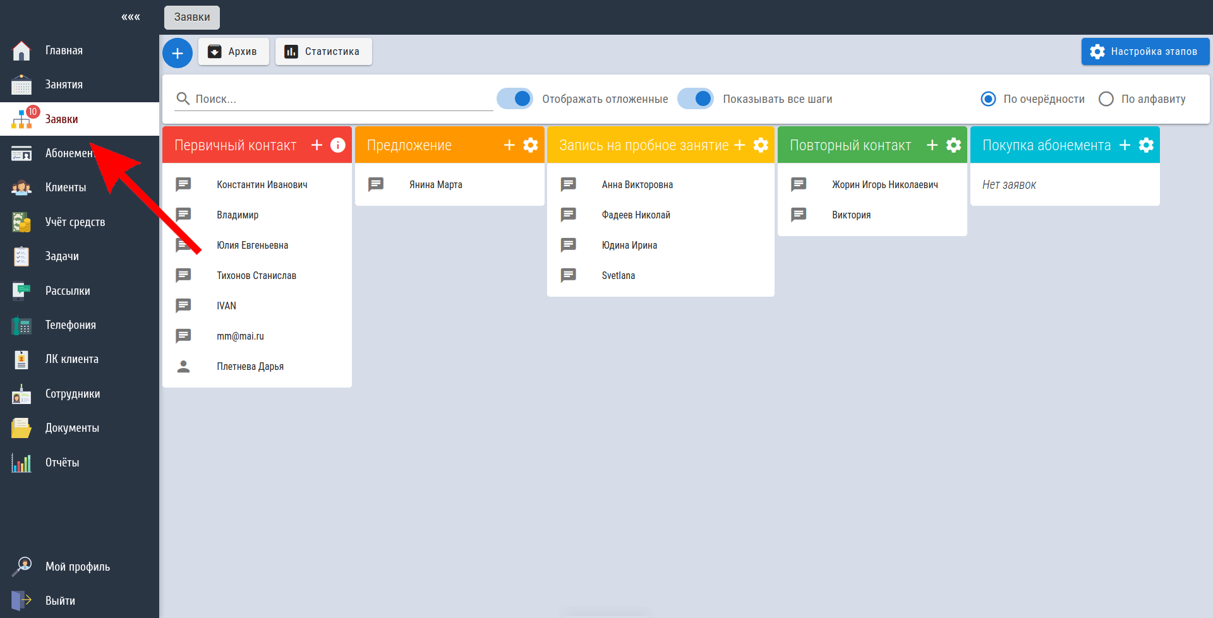
Task: Click the Сотрудники icon
Action: point(21,395)
